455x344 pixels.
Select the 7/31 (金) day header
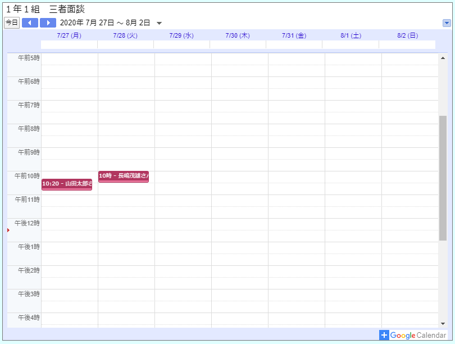(294, 35)
